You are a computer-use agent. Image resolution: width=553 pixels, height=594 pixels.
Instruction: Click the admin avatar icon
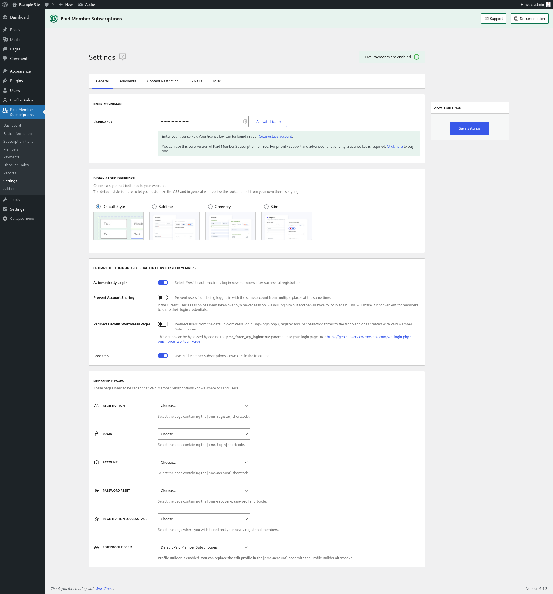(x=548, y=4)
